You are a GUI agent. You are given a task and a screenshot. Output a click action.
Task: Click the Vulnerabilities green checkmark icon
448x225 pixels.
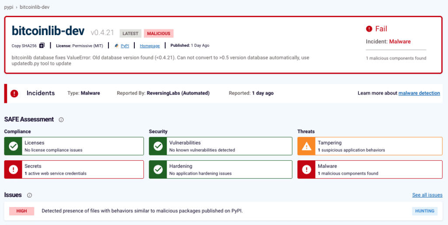click(x=158, y=146)
